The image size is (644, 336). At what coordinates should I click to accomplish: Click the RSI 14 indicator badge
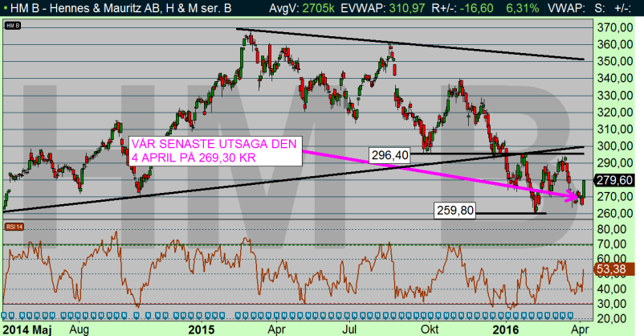[14, 227]
